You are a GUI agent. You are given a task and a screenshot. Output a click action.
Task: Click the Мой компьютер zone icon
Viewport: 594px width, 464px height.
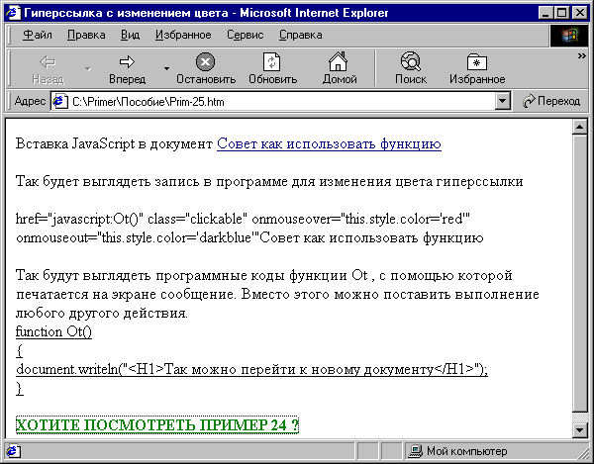416,451
